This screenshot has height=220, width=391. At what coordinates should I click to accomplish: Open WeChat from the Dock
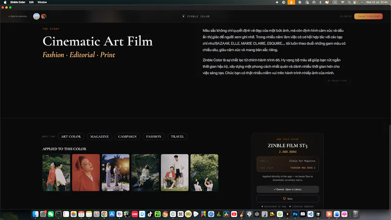[x=51, y=214]
